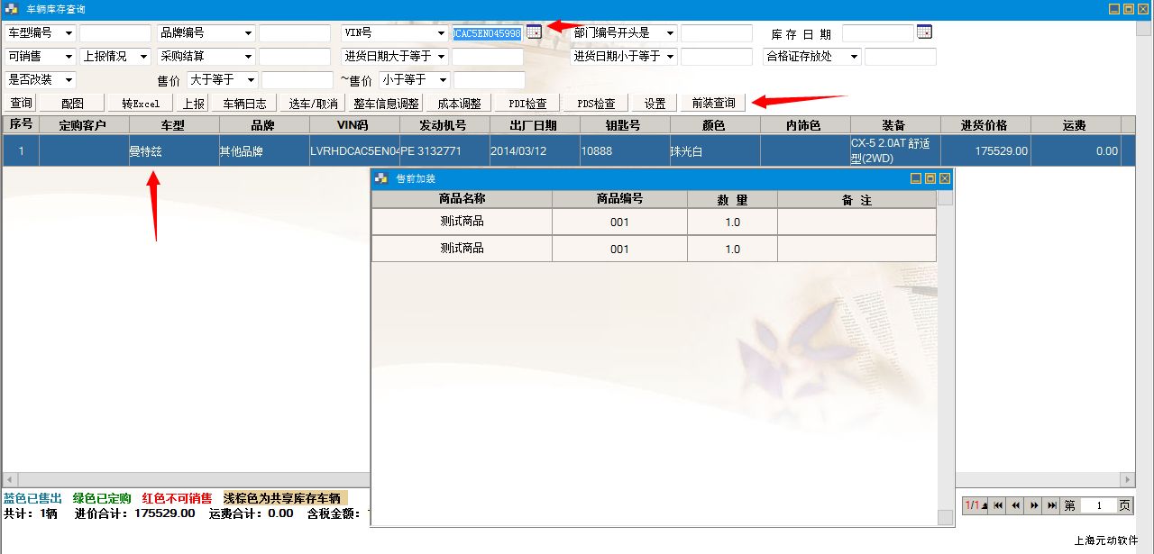The image size is (1154, 554).
Task: Go to previous page of results
Action: tap(1016, 506)
